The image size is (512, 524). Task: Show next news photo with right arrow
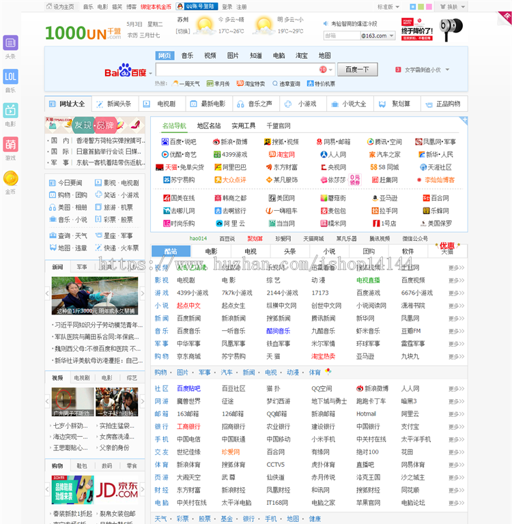[143, 293]
